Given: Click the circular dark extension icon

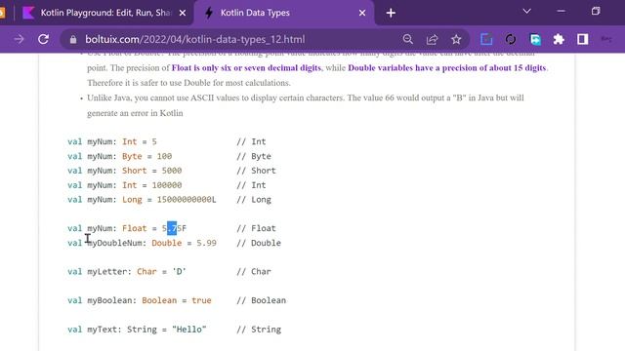Looking at the screenshot, I should tap(511, 39).
